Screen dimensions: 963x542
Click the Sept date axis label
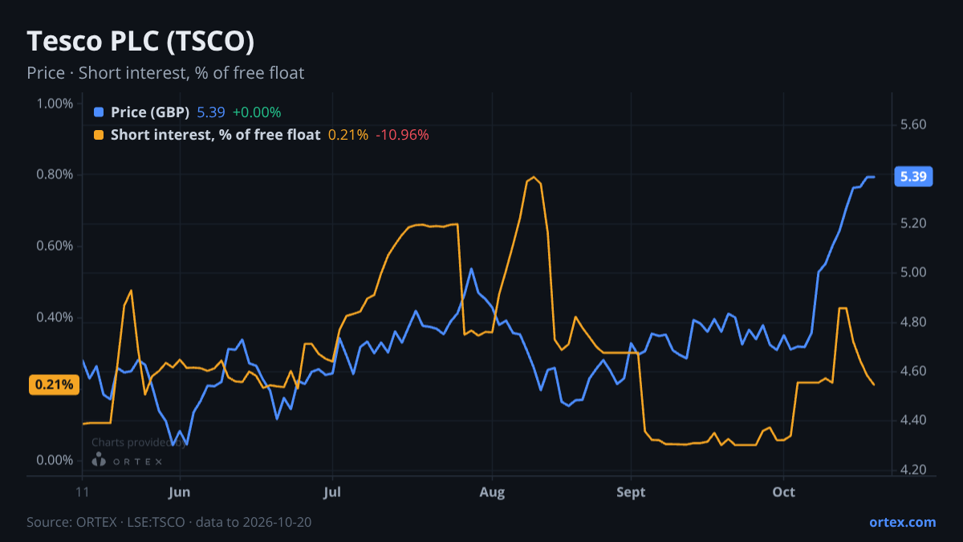632,492
